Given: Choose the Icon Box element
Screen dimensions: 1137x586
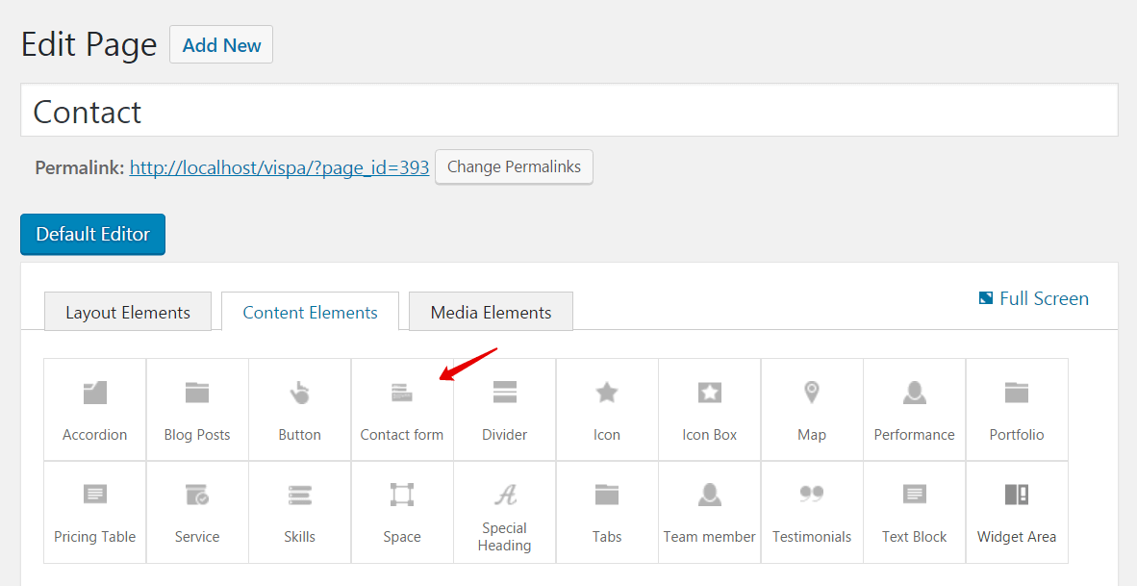Looking at the screenshot, I should pos(709,409).
